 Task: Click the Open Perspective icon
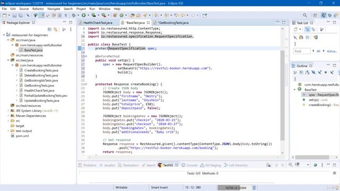[315, 15]
